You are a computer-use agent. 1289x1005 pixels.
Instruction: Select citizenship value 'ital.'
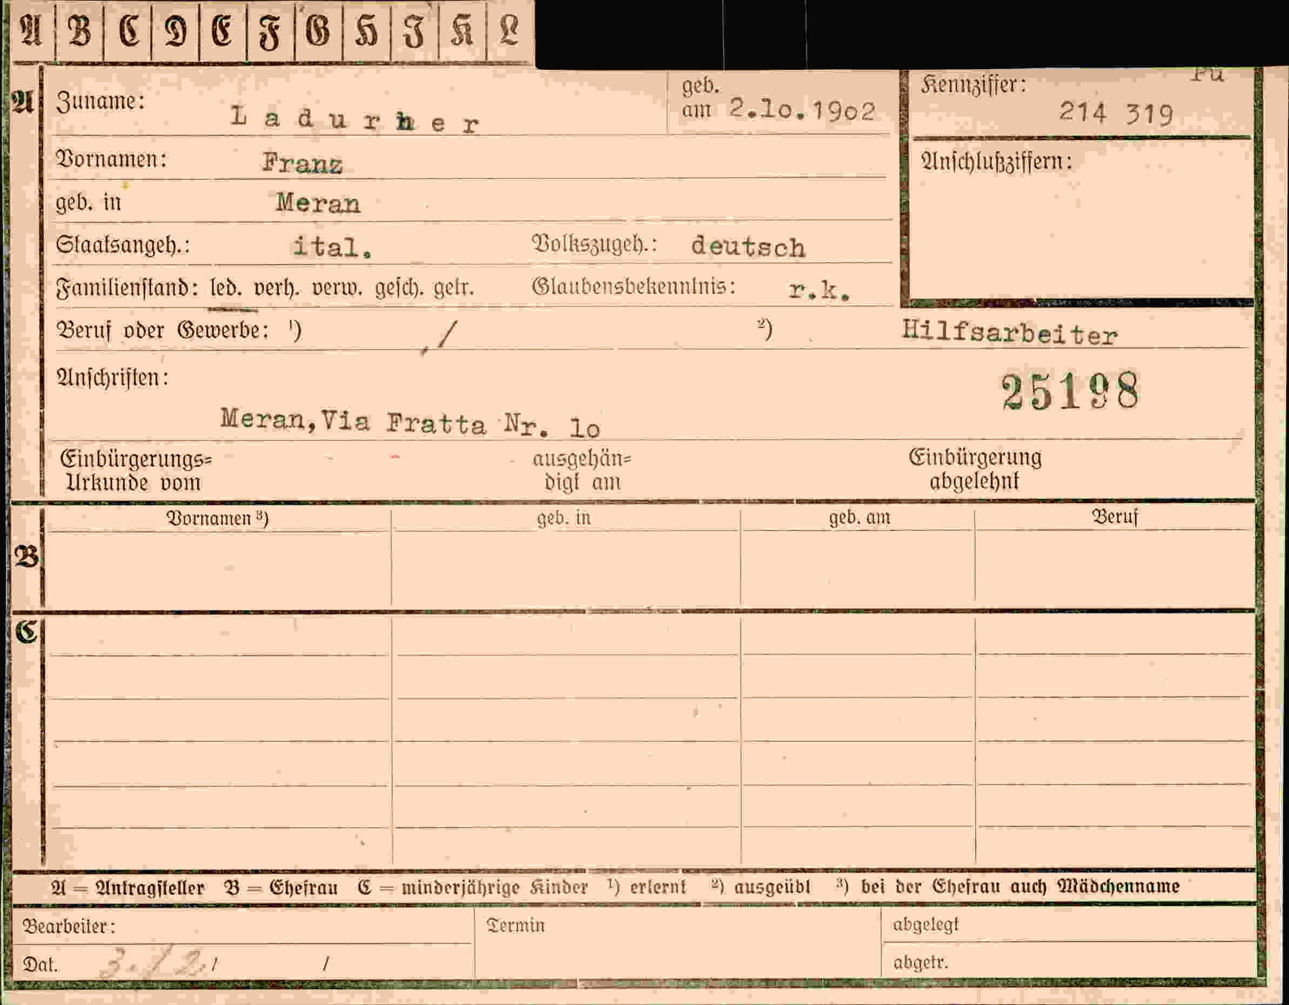(333, 247)
